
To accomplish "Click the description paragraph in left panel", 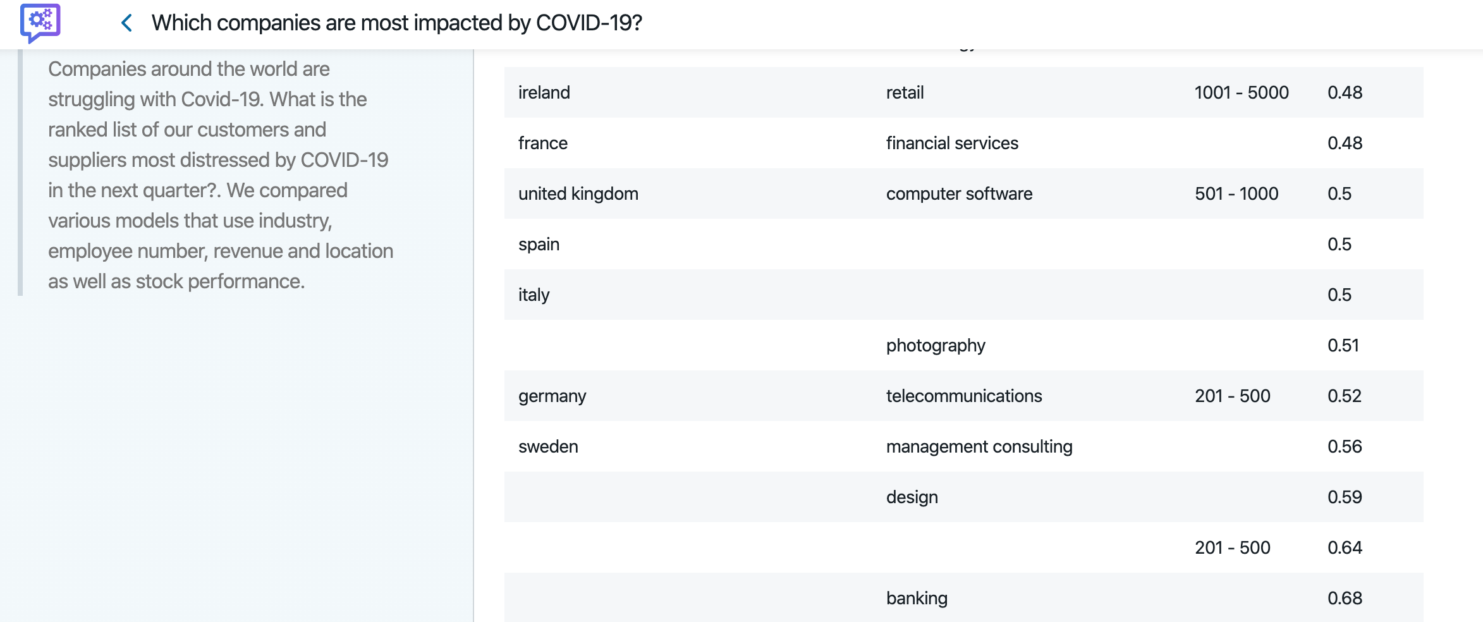I will click(x=220, y=175).
